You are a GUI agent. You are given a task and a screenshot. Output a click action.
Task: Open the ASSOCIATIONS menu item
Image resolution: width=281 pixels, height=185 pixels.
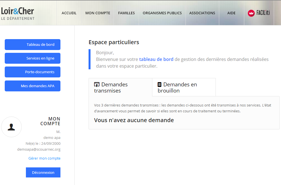point(202,13)
